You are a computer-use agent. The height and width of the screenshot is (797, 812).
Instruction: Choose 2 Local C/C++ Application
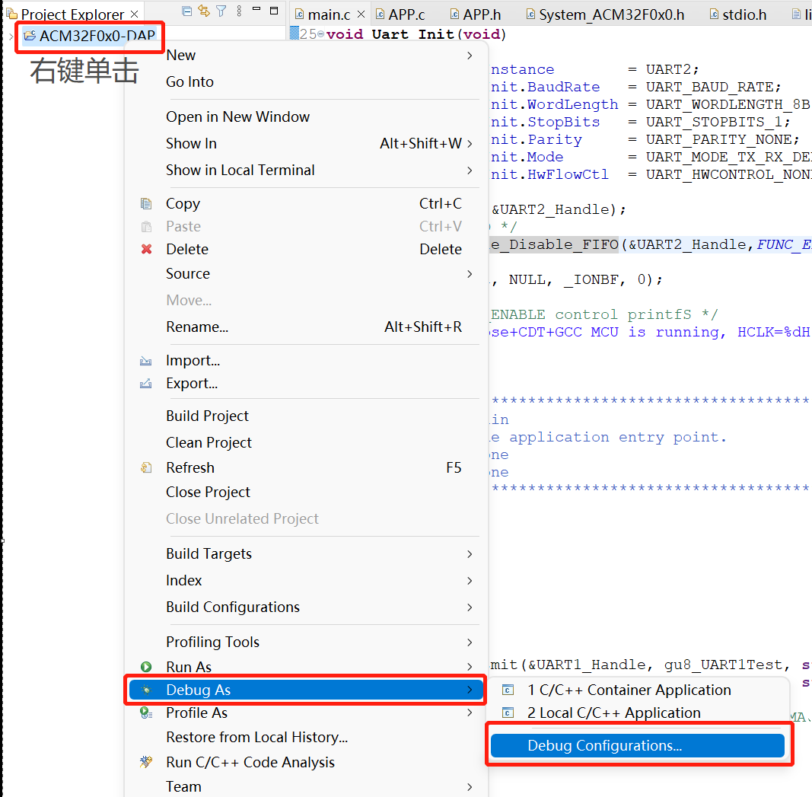[x=613, y=713]
